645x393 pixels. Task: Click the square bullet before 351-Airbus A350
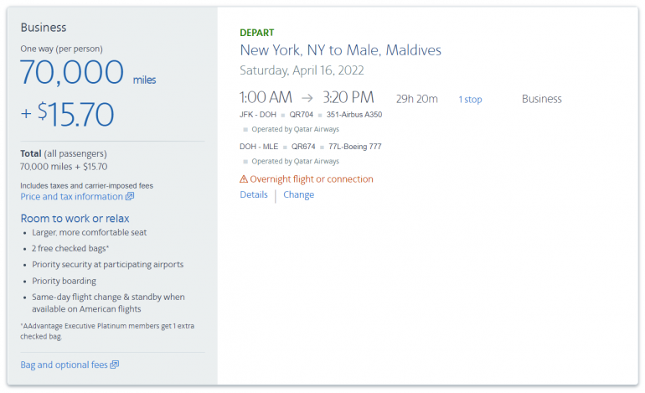pyautogui.click(x=320, y=115)
